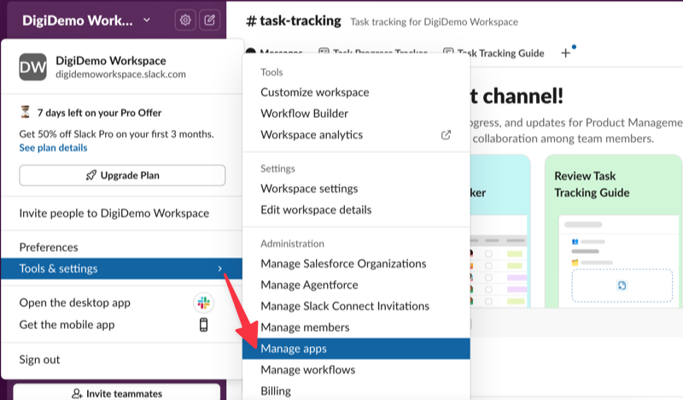The height and width of the screenshot is (400, 683).
Task: Click the settings gear icon in the sidebar header
Action: [184, 20]
